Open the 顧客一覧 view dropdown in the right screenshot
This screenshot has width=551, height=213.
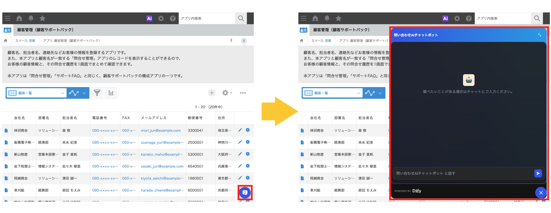333,93
